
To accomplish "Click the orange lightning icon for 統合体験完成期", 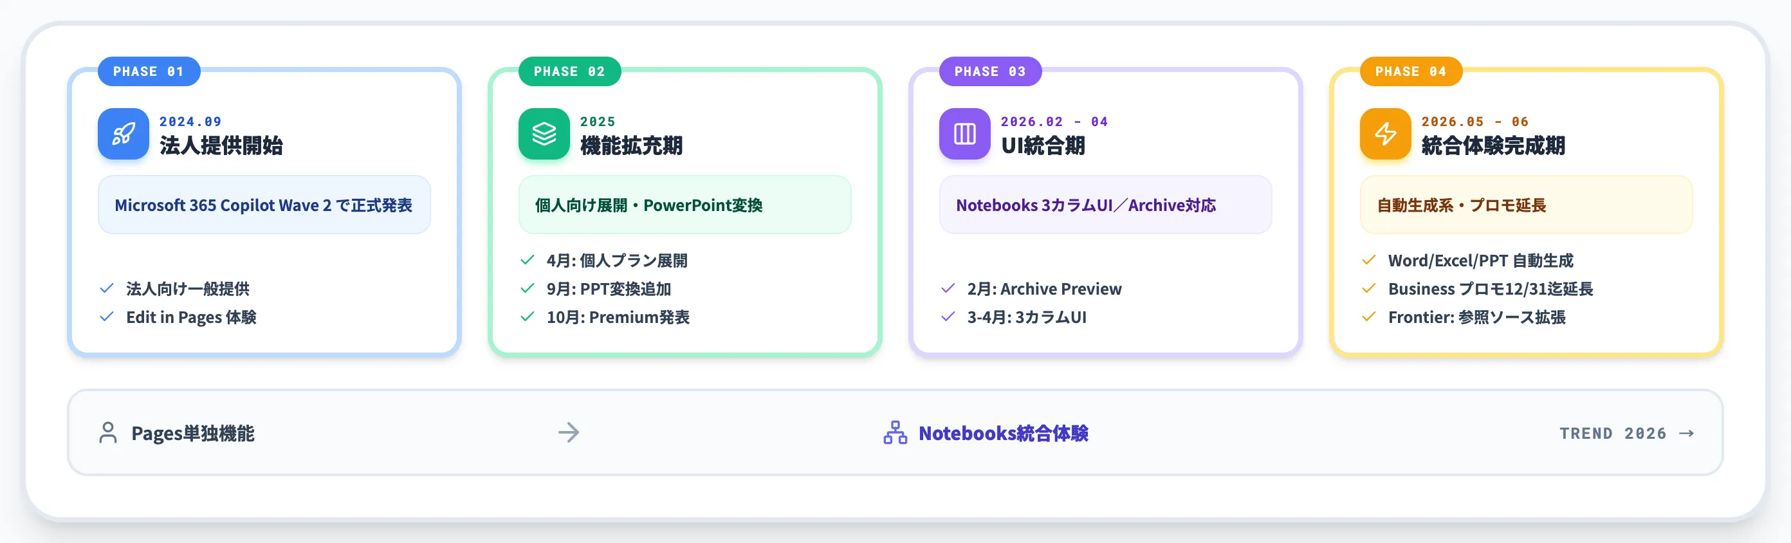I will (1385, 133).
